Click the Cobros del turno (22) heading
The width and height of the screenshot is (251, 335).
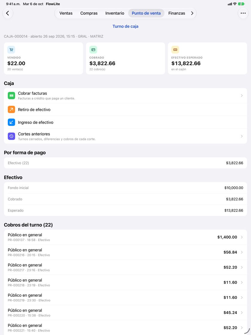(x=28, y=225)
